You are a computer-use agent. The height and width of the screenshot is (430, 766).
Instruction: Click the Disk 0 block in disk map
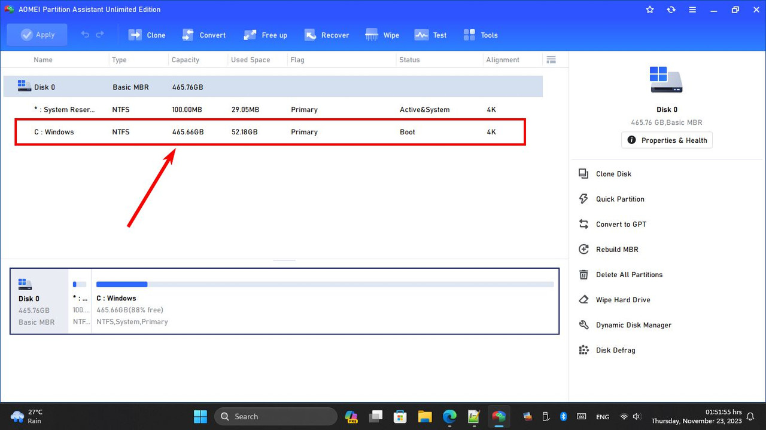coord(39,301)
